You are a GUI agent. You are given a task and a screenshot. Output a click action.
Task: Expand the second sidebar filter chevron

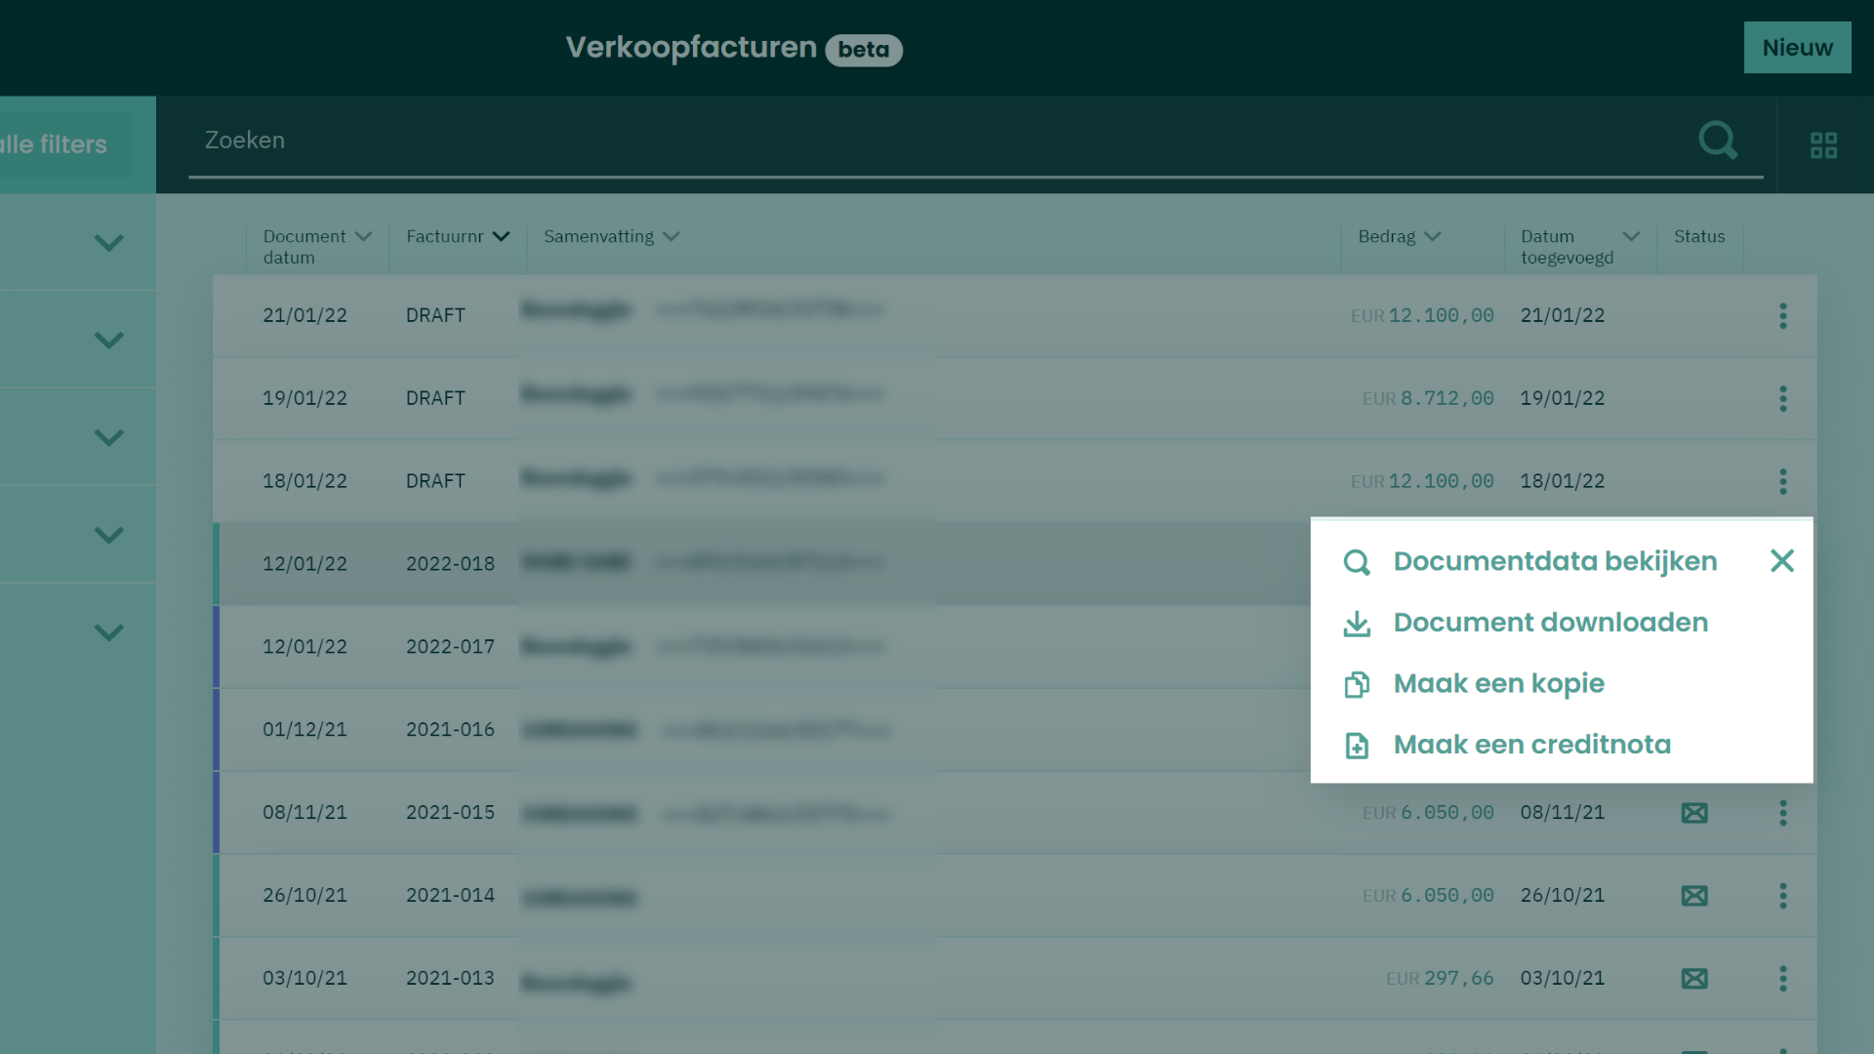click(108, 340)
